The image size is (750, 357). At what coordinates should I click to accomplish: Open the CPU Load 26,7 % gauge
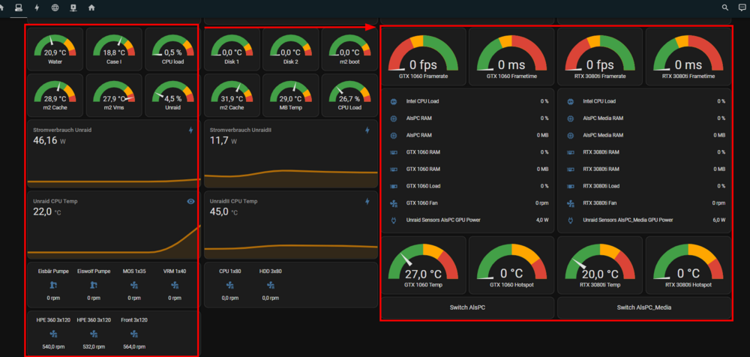tap(349, 95)
